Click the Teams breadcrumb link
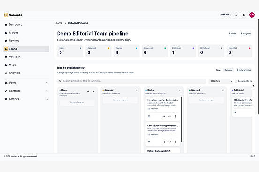The image size is (259, 172). point(58,23)
